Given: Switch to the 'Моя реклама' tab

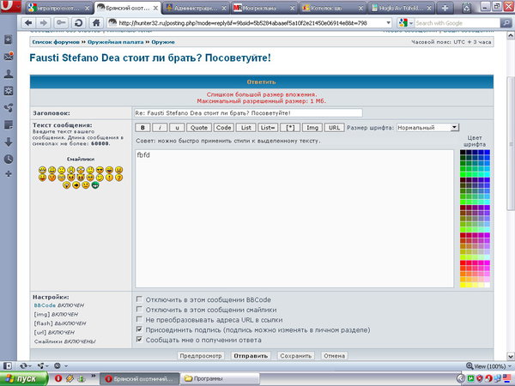Looking at the screenshot, I should tap(264, 9).
